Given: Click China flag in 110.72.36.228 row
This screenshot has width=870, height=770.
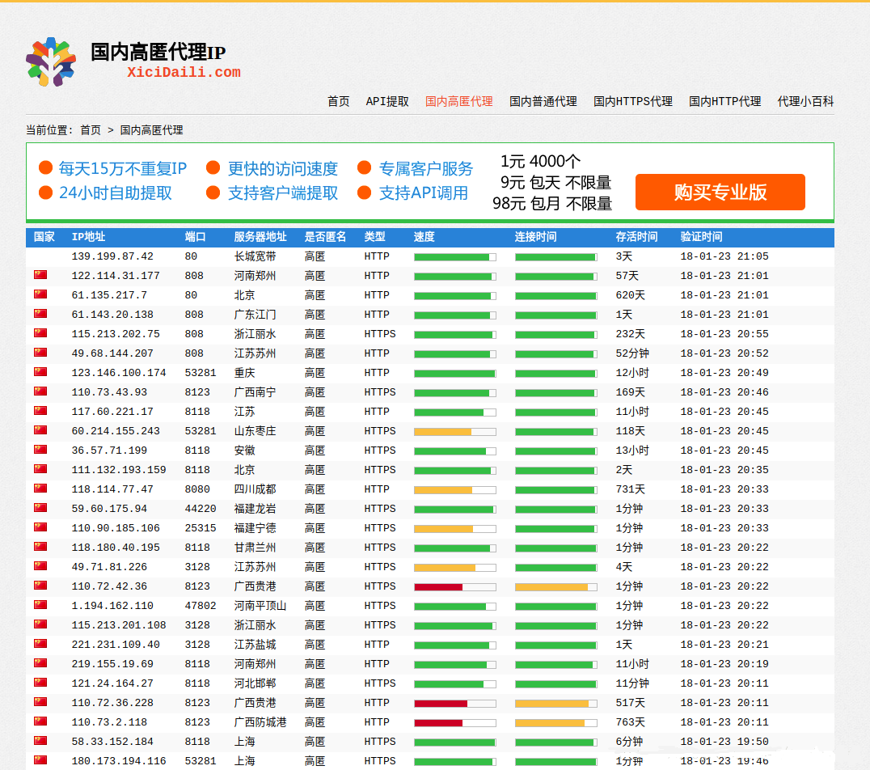Looking at the screenshot, I should (40, 702).
